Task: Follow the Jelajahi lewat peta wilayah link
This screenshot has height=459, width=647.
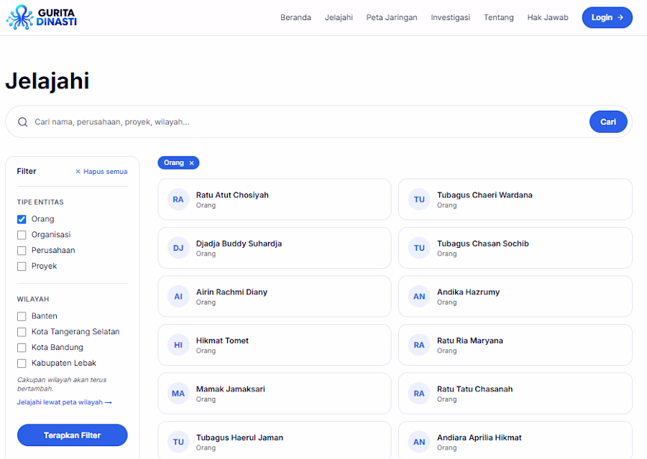Action: point(65,402)
